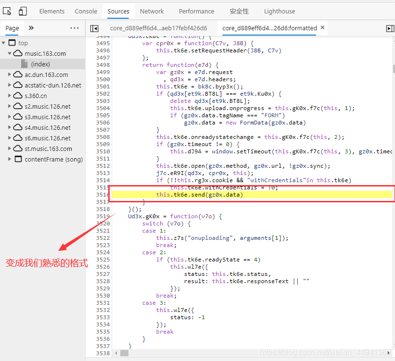Toggle the debugger sidebar icon at right
This screenshot has height=361, width=395.
tap(390, 28)
